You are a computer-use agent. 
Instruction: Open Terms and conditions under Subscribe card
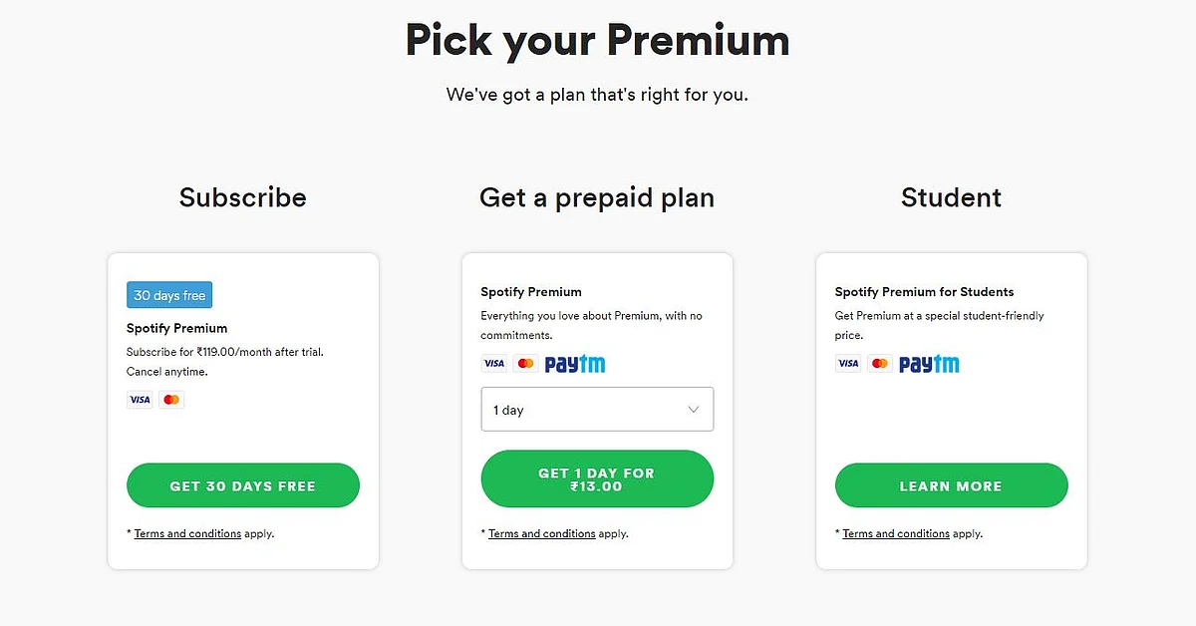click(x=187, y=533)
